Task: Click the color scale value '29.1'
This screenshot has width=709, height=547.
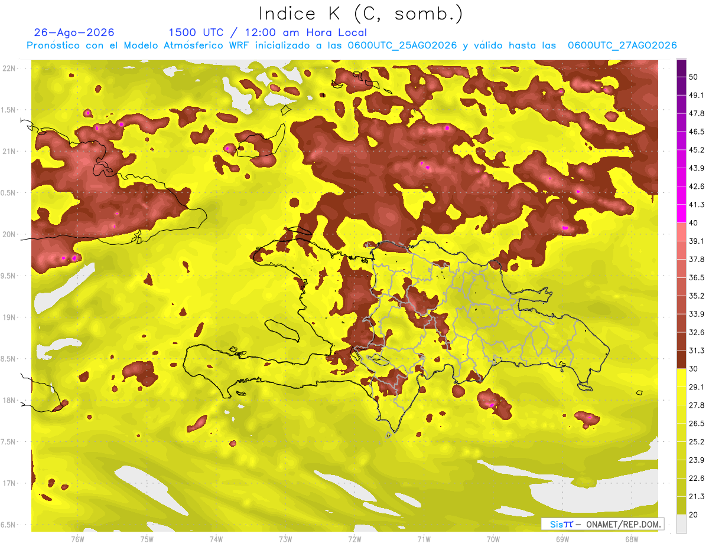Action: 696,387
